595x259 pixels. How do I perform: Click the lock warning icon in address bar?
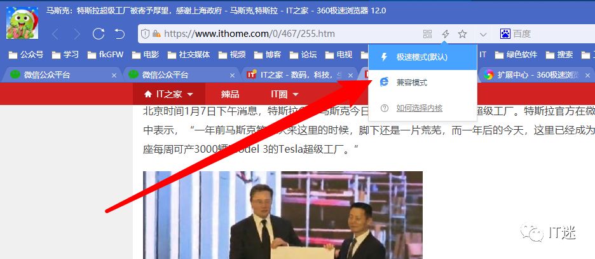pyautogui.click(x=156, y=34)
